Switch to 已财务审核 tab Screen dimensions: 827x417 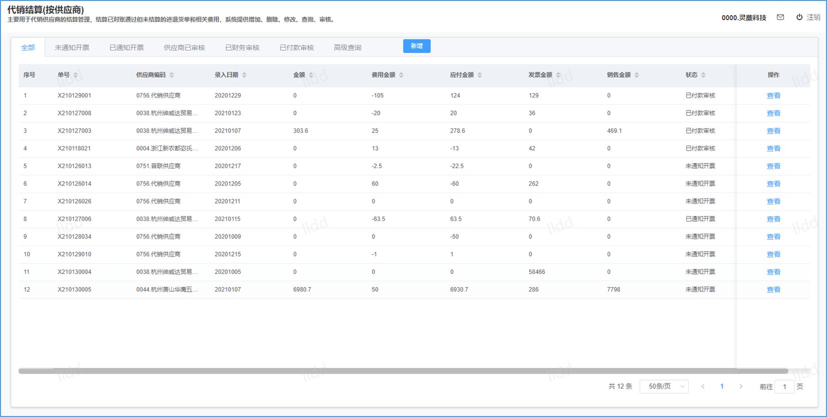point(242,47)
